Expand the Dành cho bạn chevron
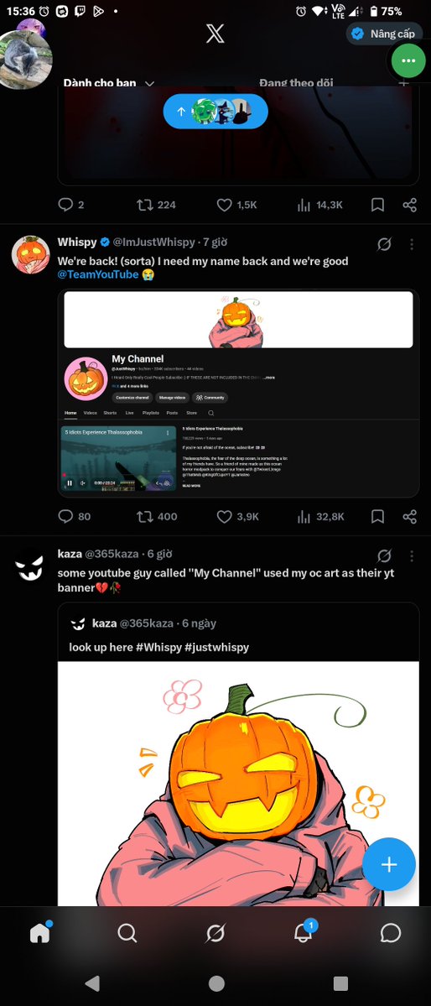Image resolution: width=431 pixels, height=1006 pixels. click(x=150, y=83)
